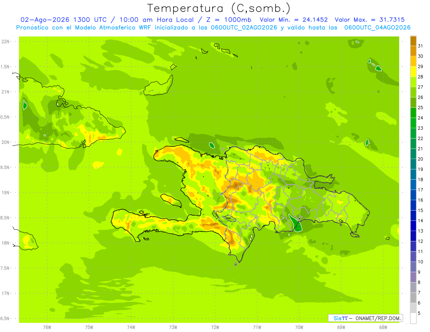
Task: Pick the orange swatch between 30 and 31
Action: pyautogui.click(x=413, y=51)
